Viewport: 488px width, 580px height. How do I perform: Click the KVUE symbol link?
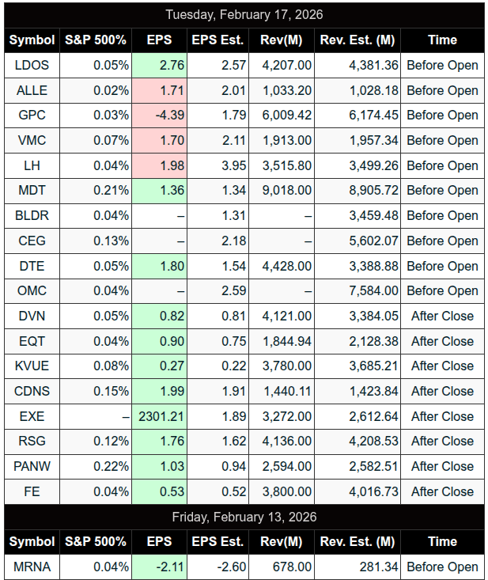click(x=32, y=366)
